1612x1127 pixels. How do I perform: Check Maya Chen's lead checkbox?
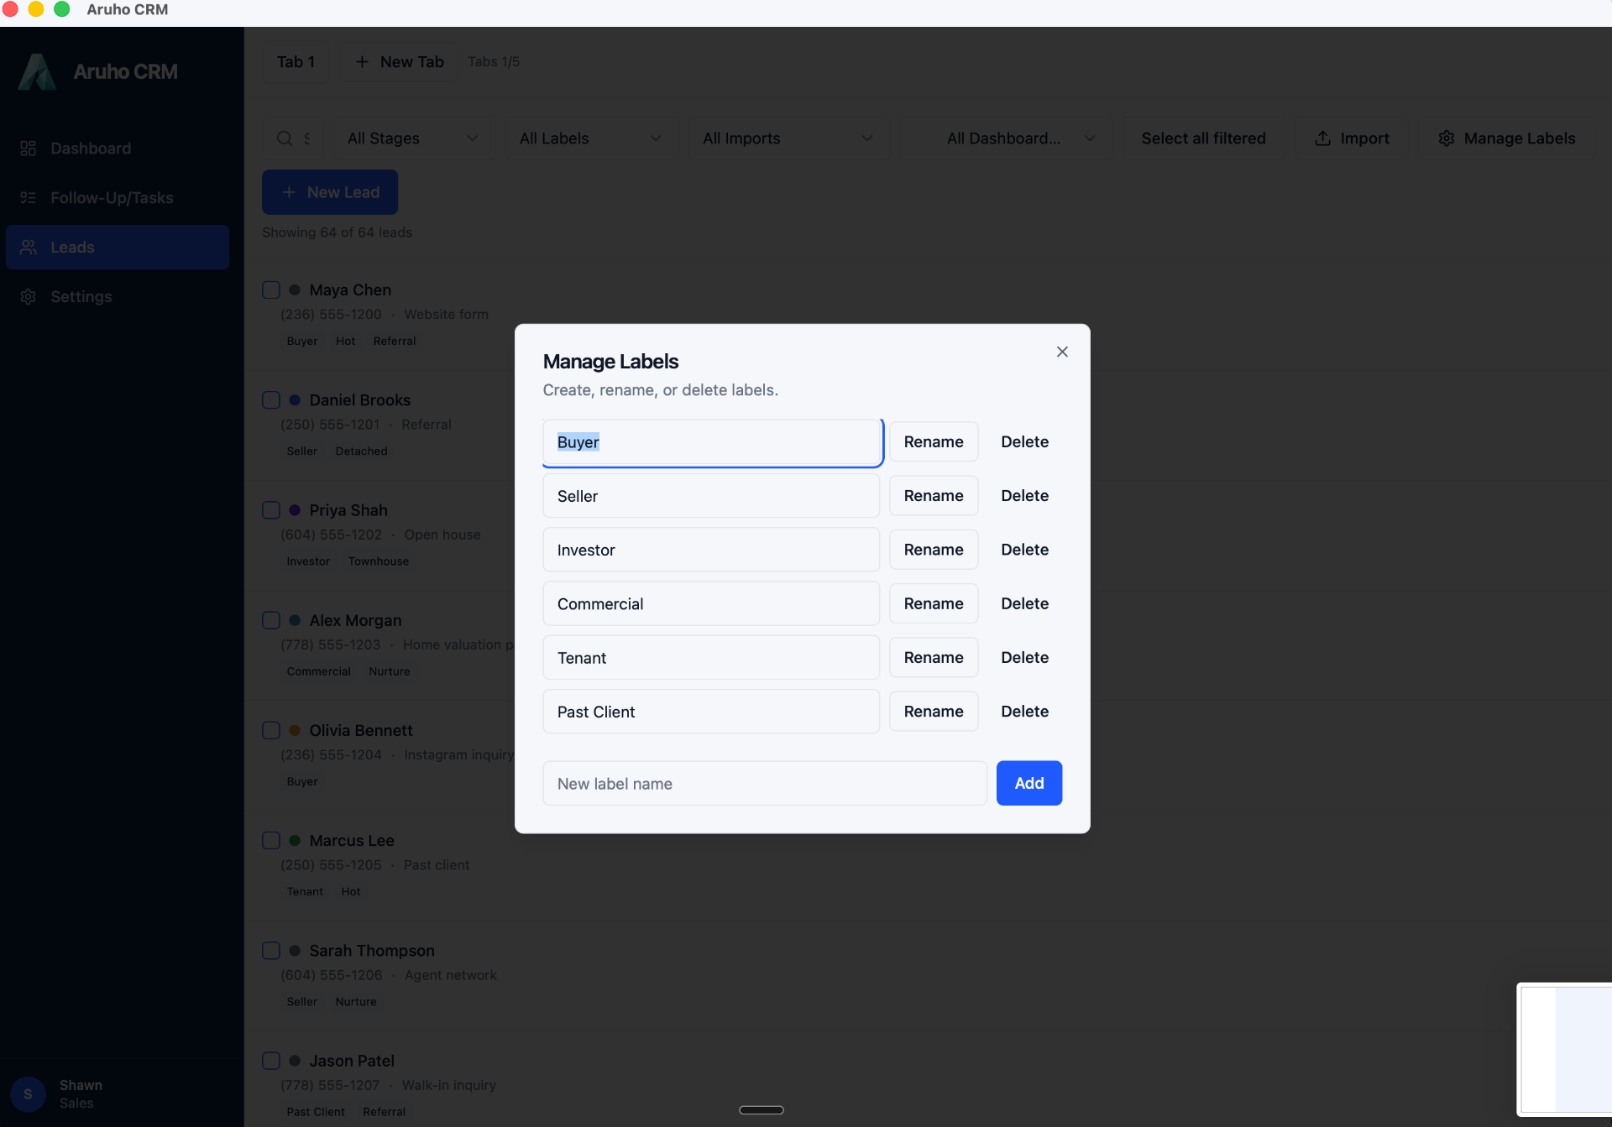(271, 290)
